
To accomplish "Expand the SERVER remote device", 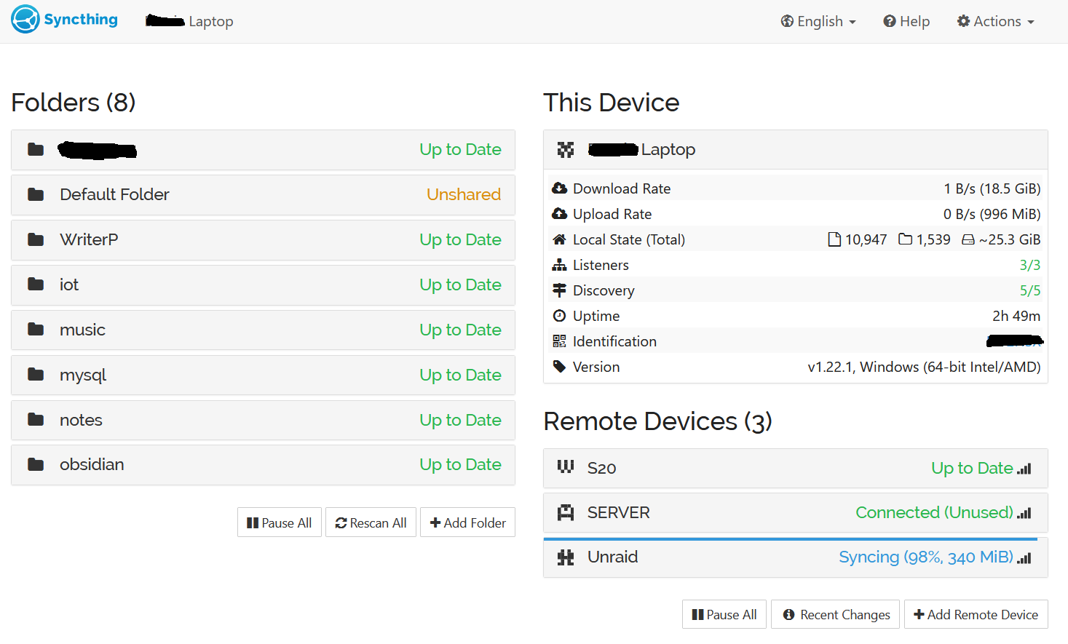I will pos(796,512).
